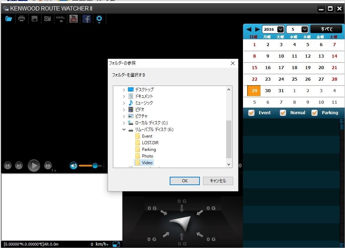Select date 31 in calendar
This screenshot has width=345, height=248.
tap(281, 91)
